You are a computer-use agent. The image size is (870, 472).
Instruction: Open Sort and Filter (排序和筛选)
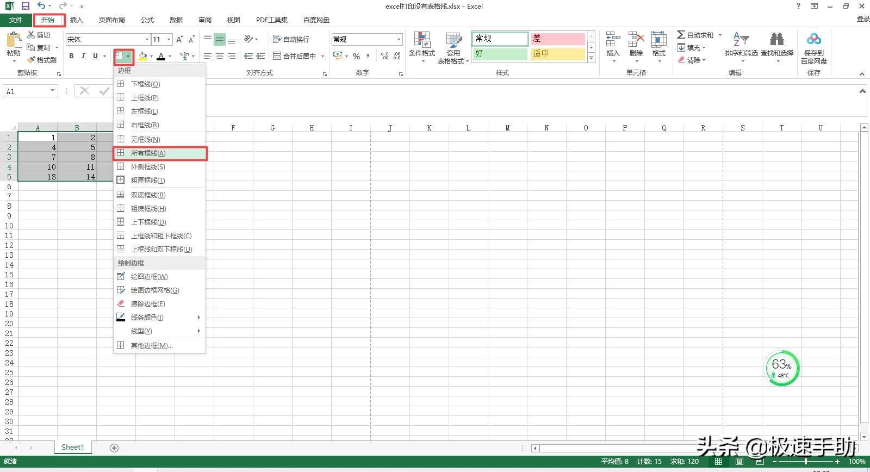[x=741, y=47]
